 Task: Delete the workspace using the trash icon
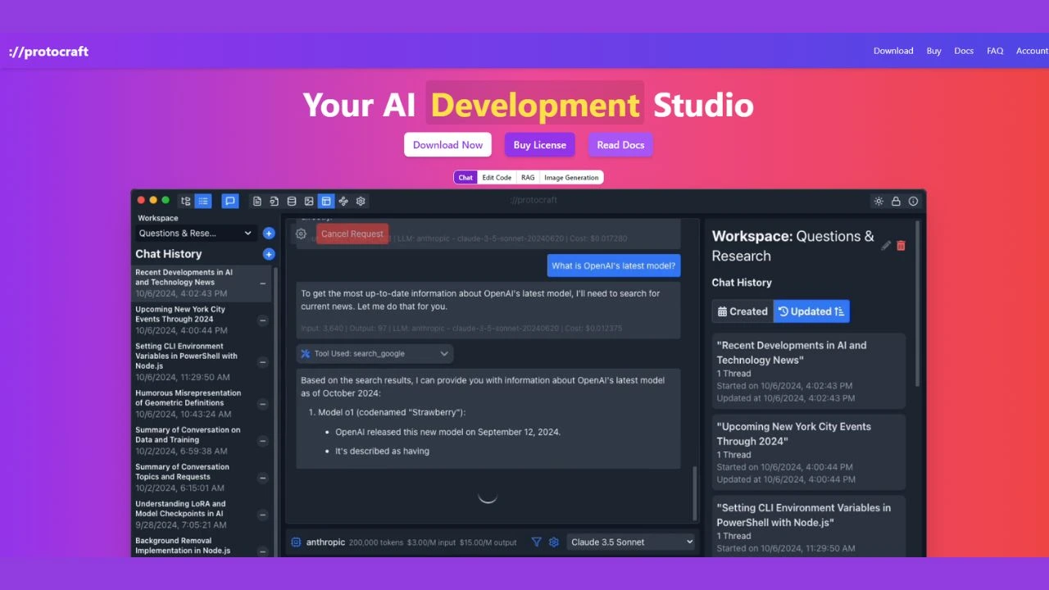(901, 245)
